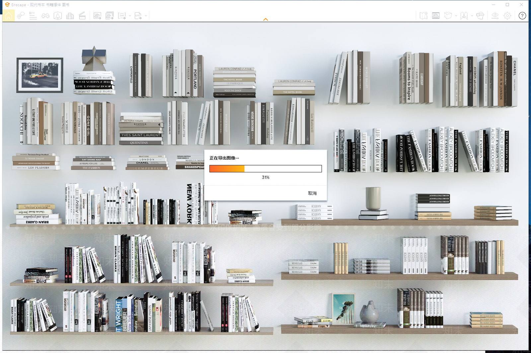Screen dimensions: 531x353
Task: Open the material library window icon
Action: (x=436, y=16)
